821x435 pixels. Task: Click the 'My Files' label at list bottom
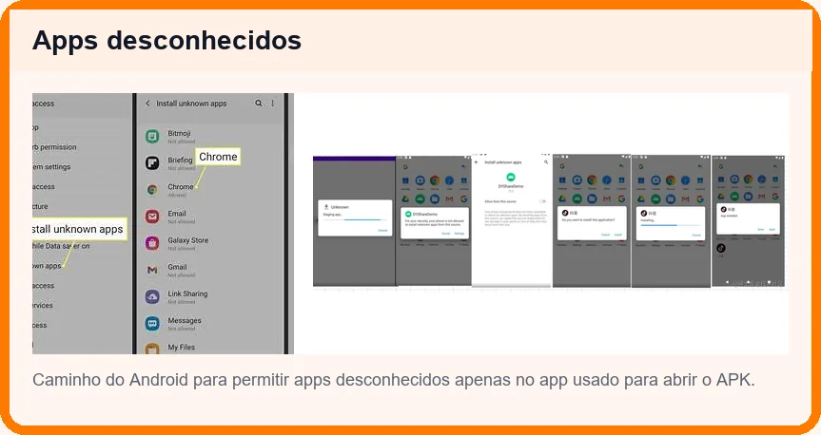[181, 348]
